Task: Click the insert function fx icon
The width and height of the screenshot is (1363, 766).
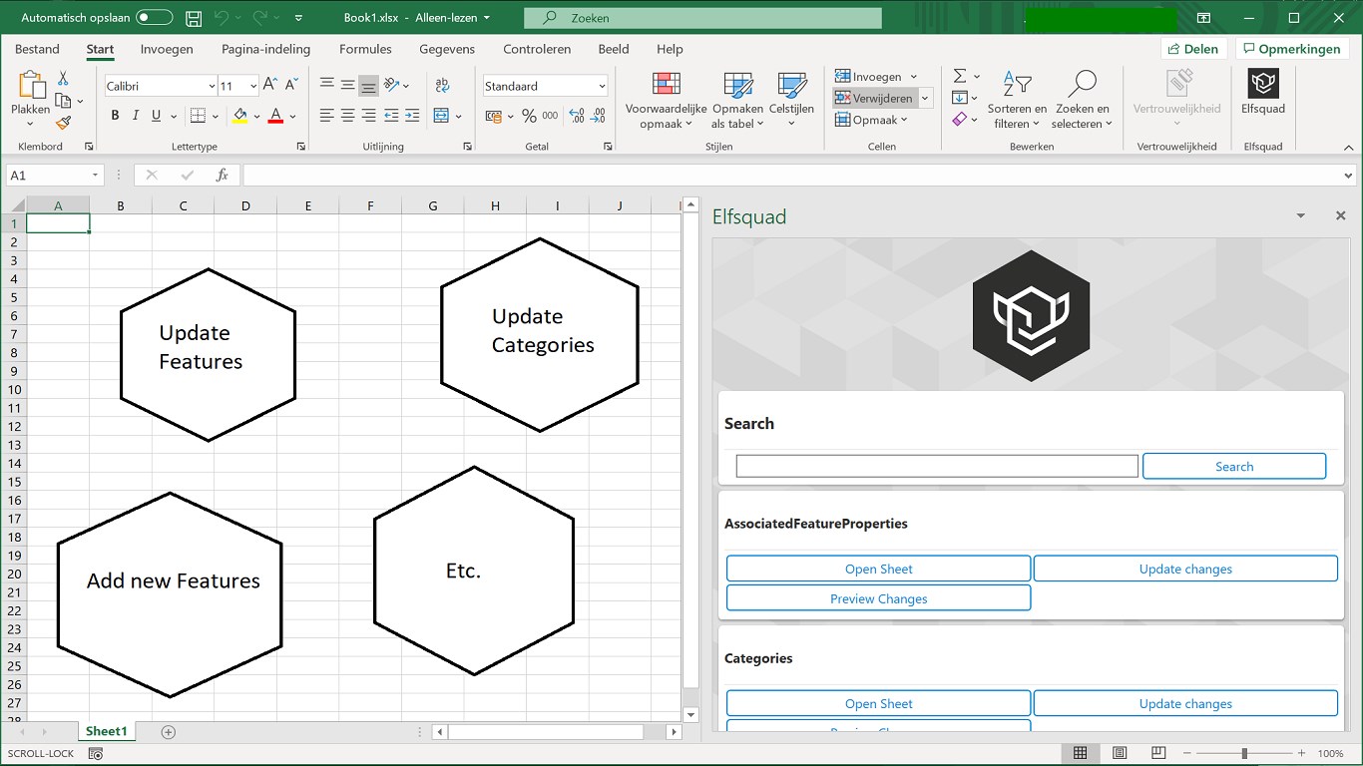Action: pos(223,175)
